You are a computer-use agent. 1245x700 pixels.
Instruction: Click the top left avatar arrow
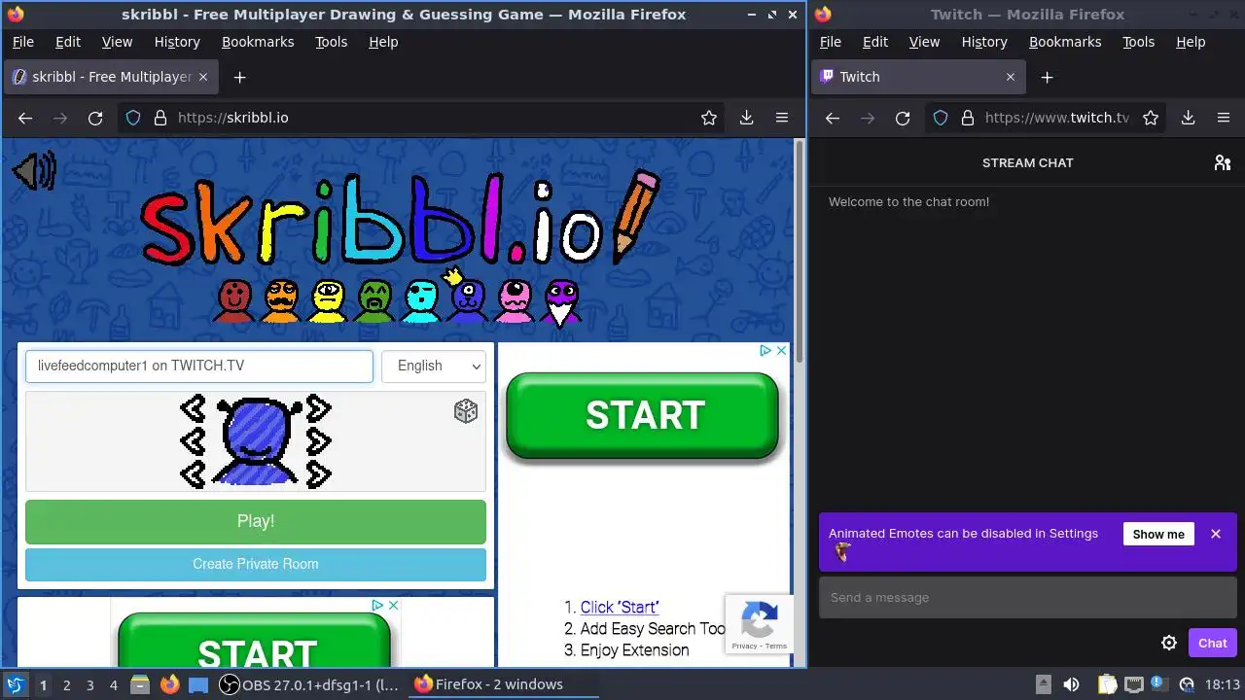(x=193, y=408)
